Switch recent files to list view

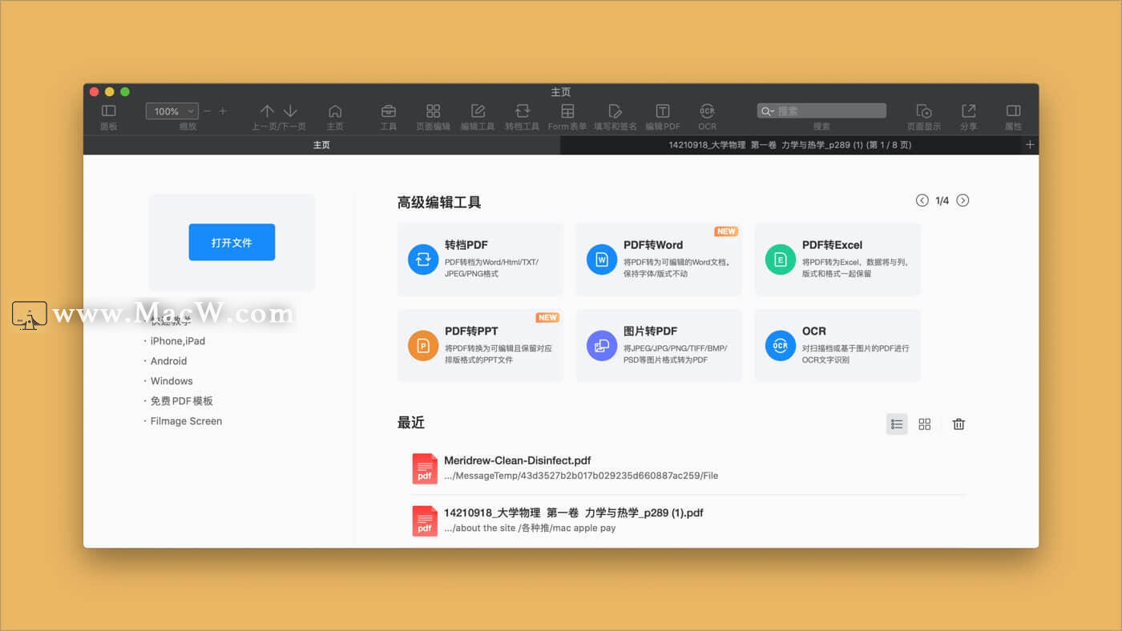897,424
